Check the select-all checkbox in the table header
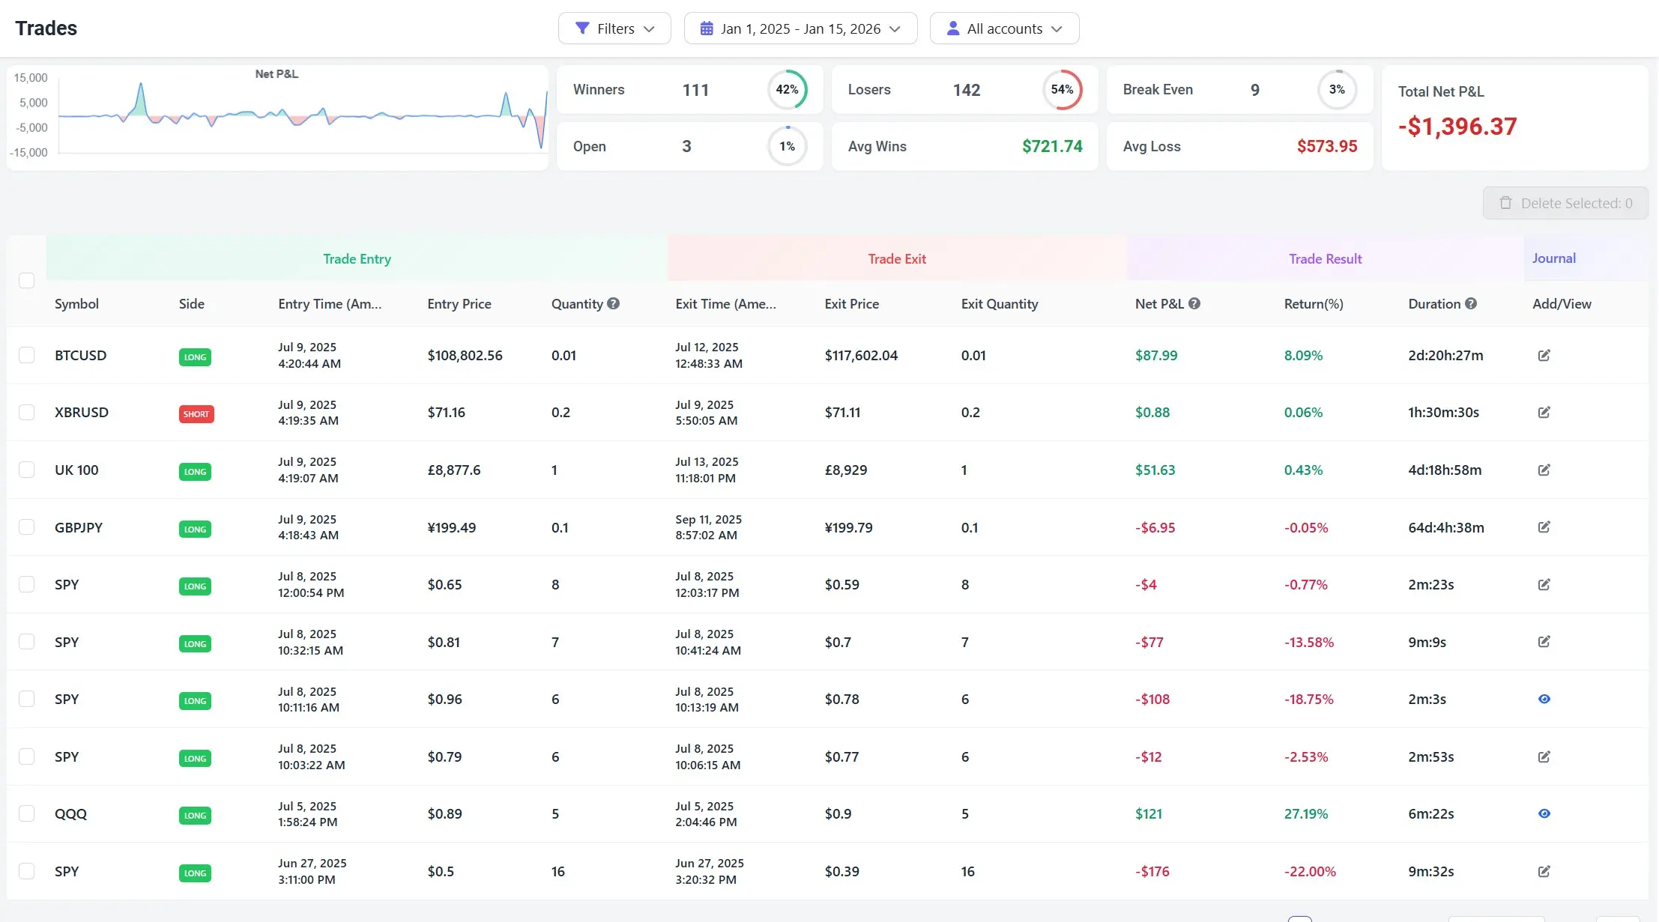1659x922 pixels. [x=26, y=280]
